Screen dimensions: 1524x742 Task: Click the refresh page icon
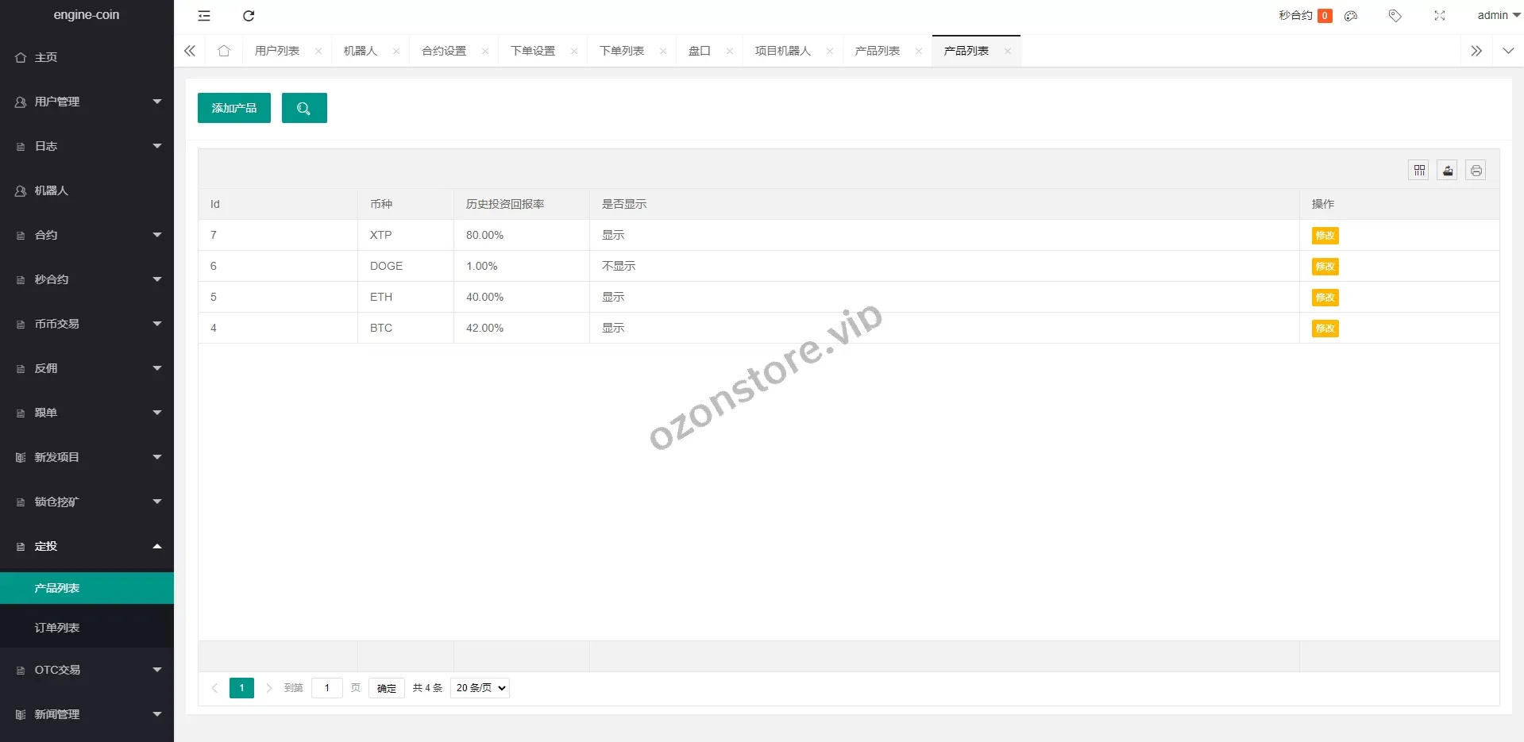[x=249, y=16]
